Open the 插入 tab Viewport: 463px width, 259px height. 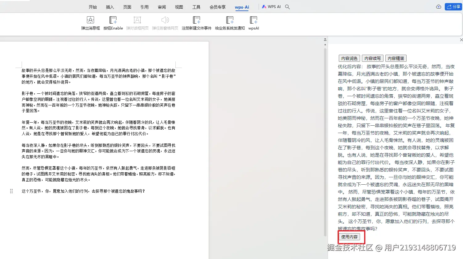[110, 7]
